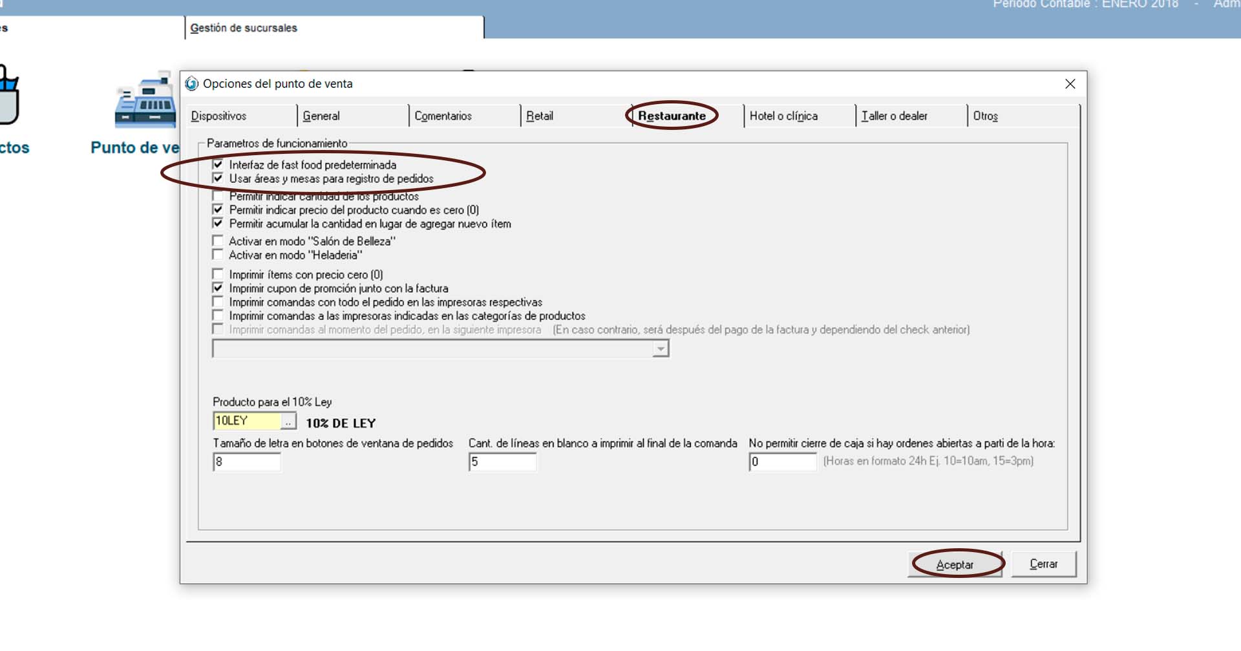Go to the Taller o dealer tab
Screen dimensions: 1241x651
(895, 116)
